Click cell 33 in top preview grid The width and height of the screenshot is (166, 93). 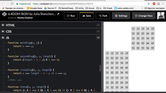143,38
